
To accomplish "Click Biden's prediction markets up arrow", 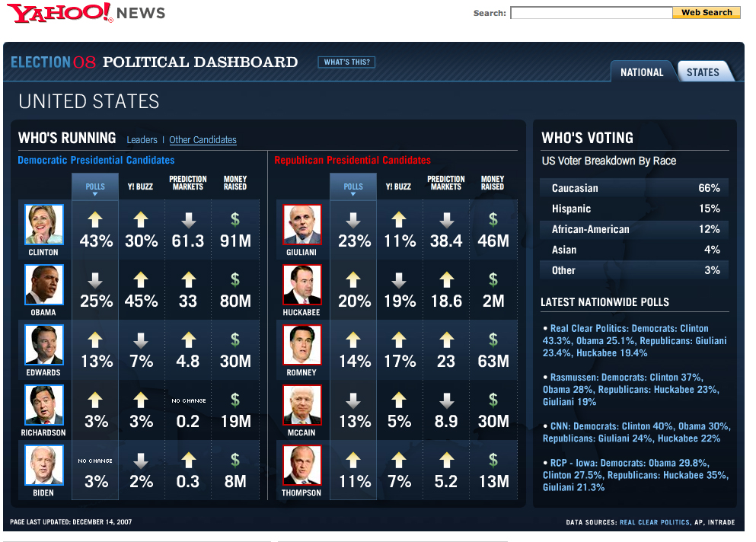I will 189,461.
